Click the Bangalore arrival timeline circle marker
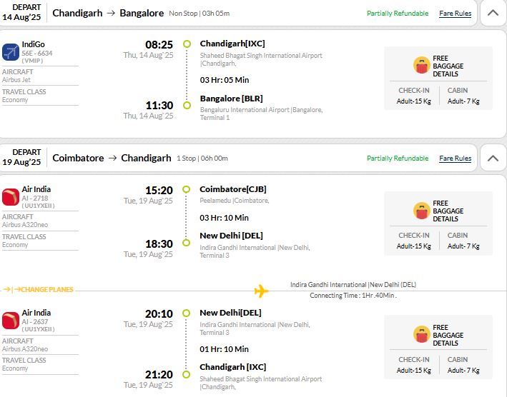This screenshot has height=397, width=507. point(187,105)
